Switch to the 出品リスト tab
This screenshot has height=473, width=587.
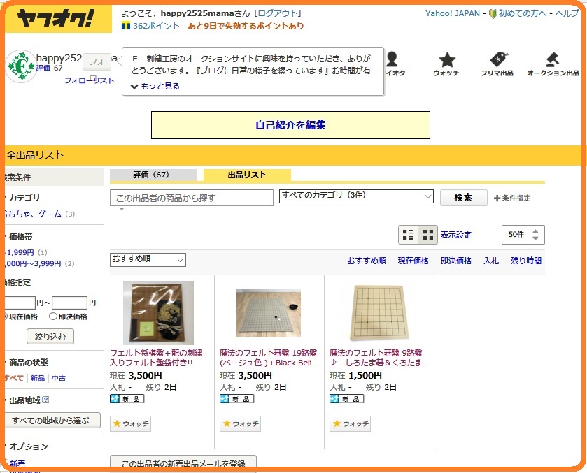coord(247,175)
